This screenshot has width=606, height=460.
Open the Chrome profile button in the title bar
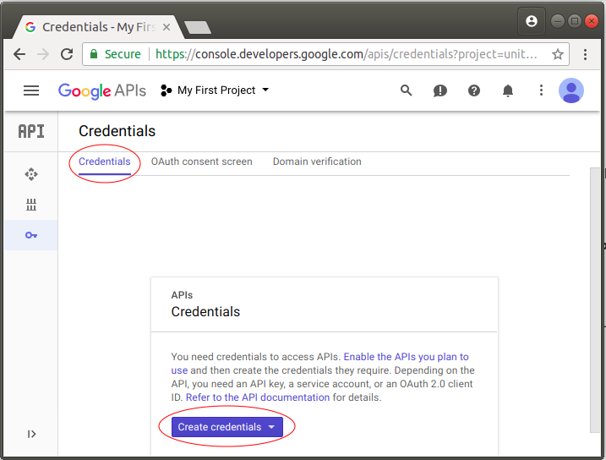pyautogui.click(x=532, y=21)
